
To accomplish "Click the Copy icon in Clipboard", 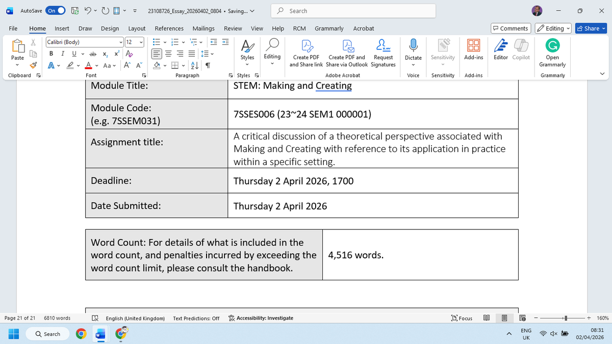I will (34, 54).
